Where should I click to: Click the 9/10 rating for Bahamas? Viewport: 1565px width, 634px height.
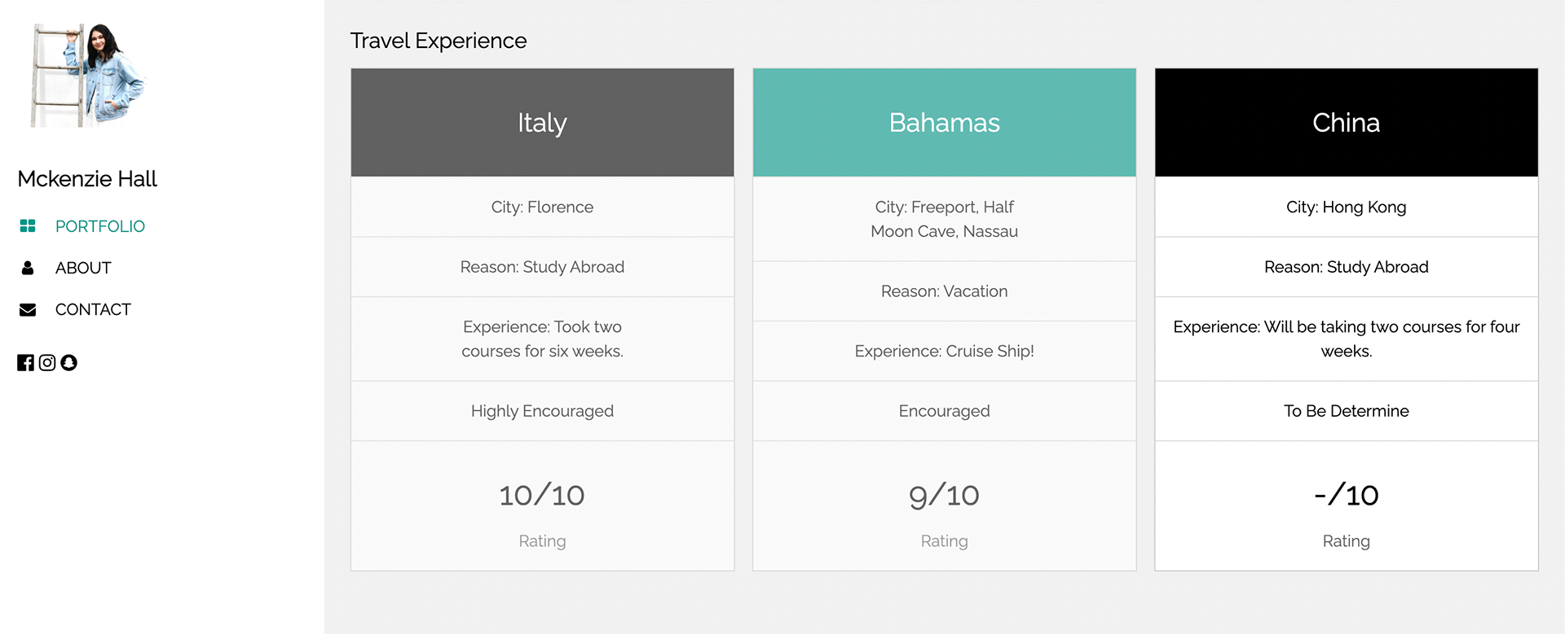tap(944, 495)
